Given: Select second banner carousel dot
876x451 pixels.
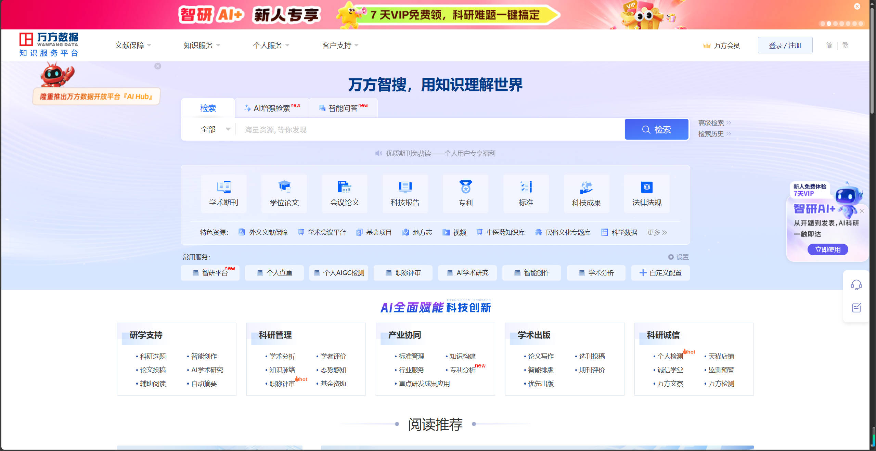Looking at the screenshot, I should 829,24.
